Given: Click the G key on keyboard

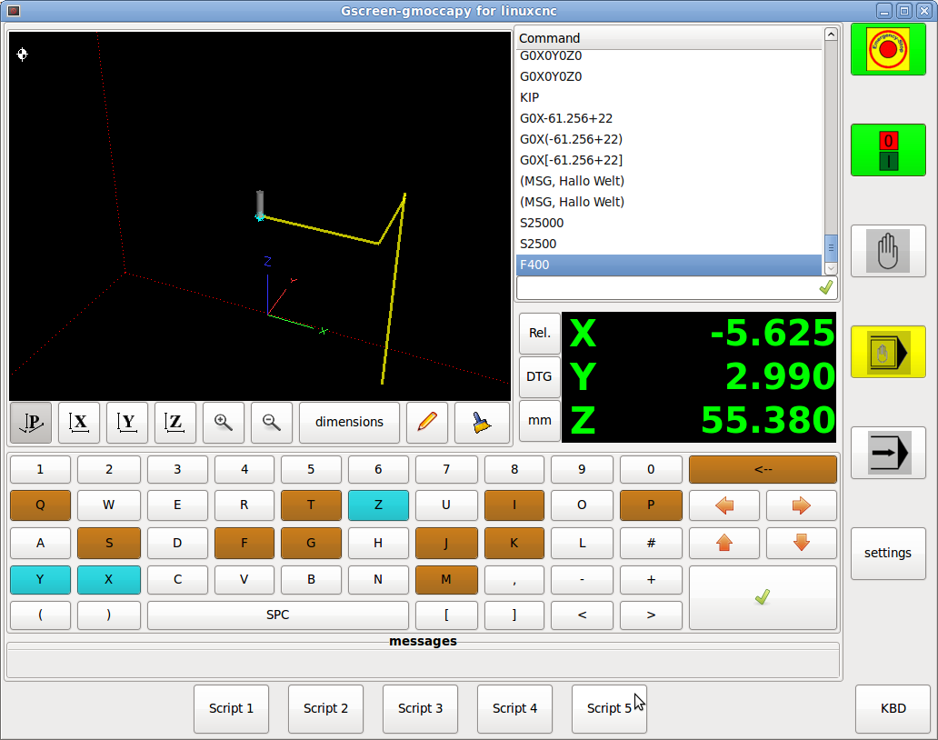Looking at the screenshot, I should pos(311,544).
